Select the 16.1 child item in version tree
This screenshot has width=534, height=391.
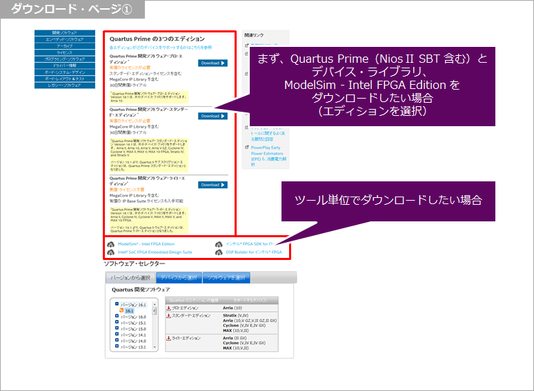pyautogui.click(x=130, y=311)
